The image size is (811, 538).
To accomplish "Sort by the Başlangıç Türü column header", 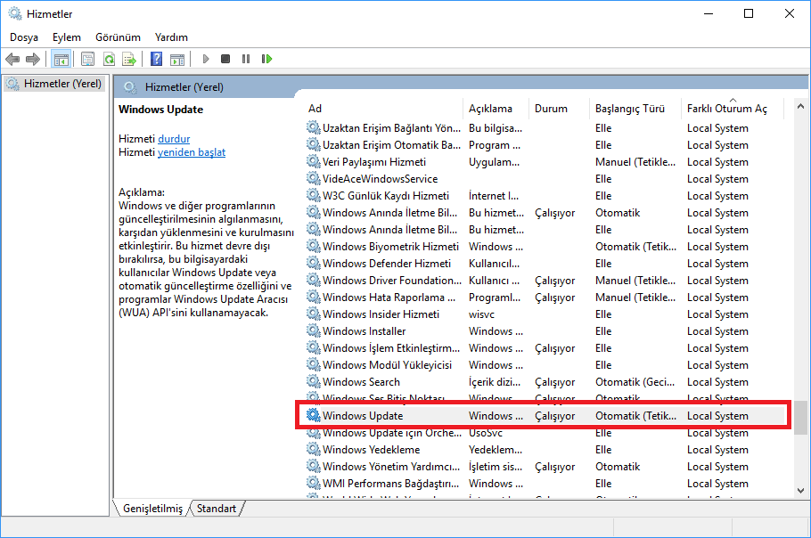I will tap(630, 109).
